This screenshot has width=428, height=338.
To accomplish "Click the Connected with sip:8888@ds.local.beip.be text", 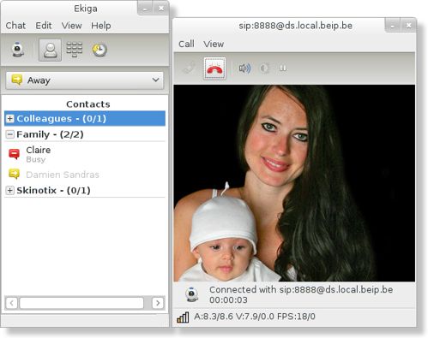I will coord(301,290).
